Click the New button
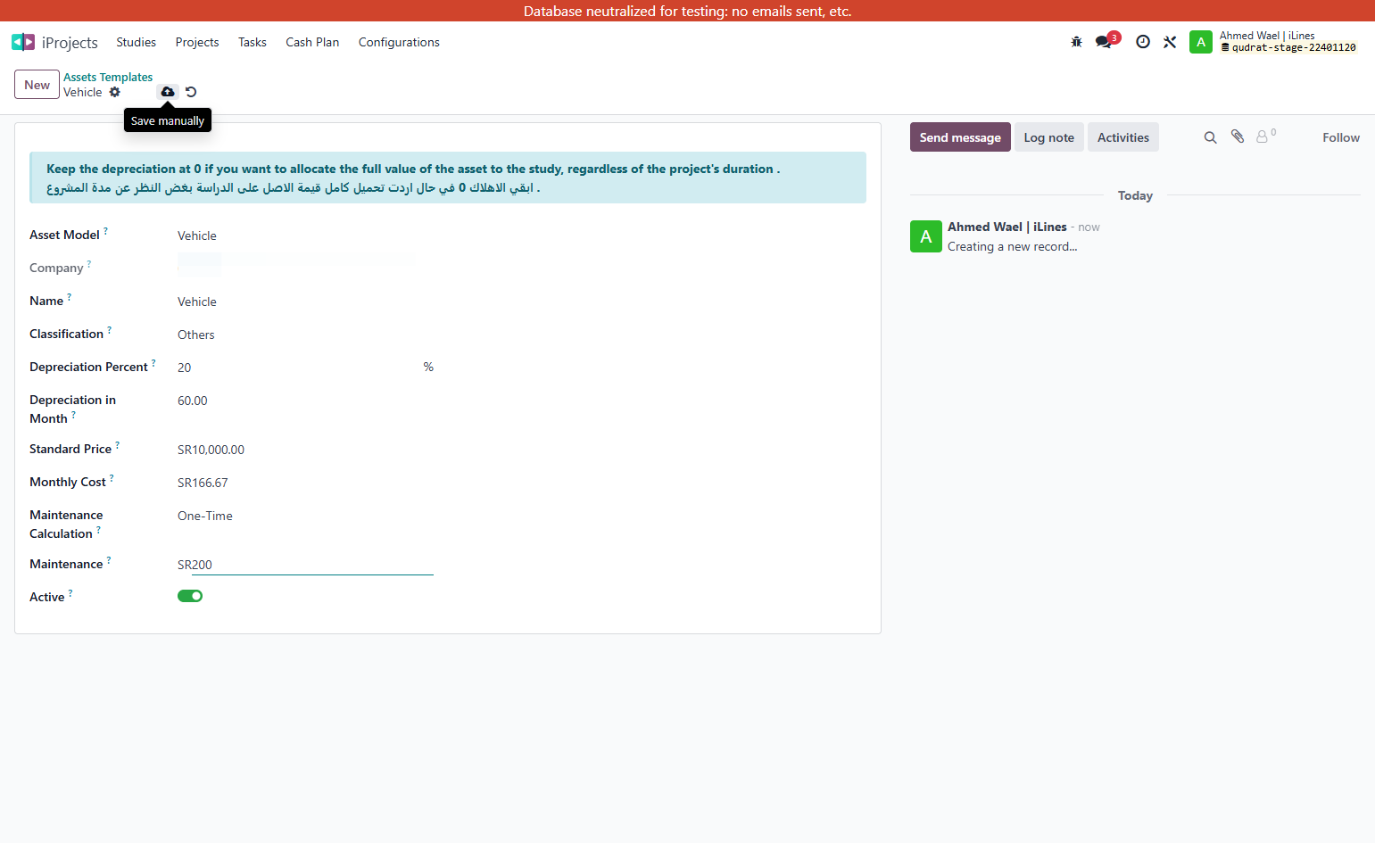Image resolution: width=1375 pixels, height=843 pixels. (37, 85)
